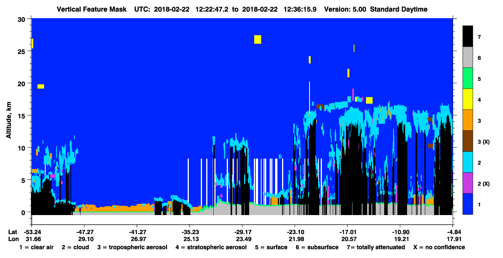
Task: Click the yellow aerosol patch near 26 km
Action: [258, 39]
